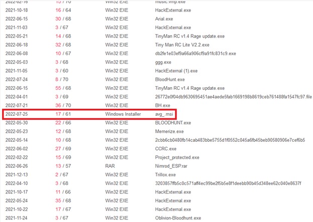313x222 pixels.
Task: Click the HackExternal (1).exe file name
Action: (x=176, y=71)
